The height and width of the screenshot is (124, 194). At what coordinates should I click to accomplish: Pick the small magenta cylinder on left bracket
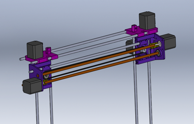pyautogui.click(x=48, y=50)
